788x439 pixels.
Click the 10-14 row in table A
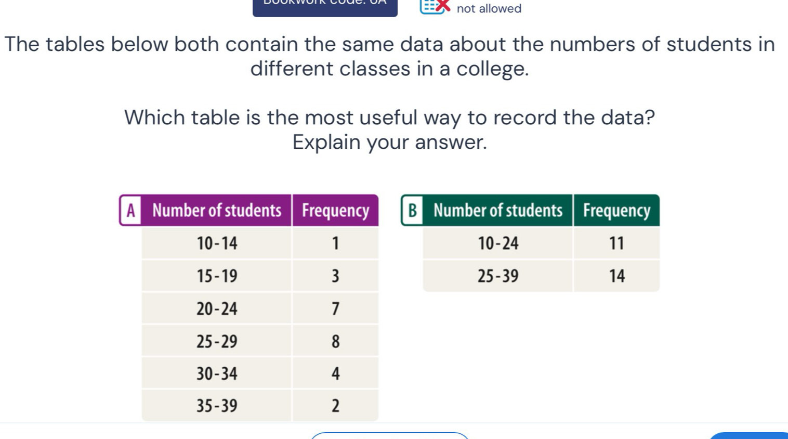[x=217, y=243]
